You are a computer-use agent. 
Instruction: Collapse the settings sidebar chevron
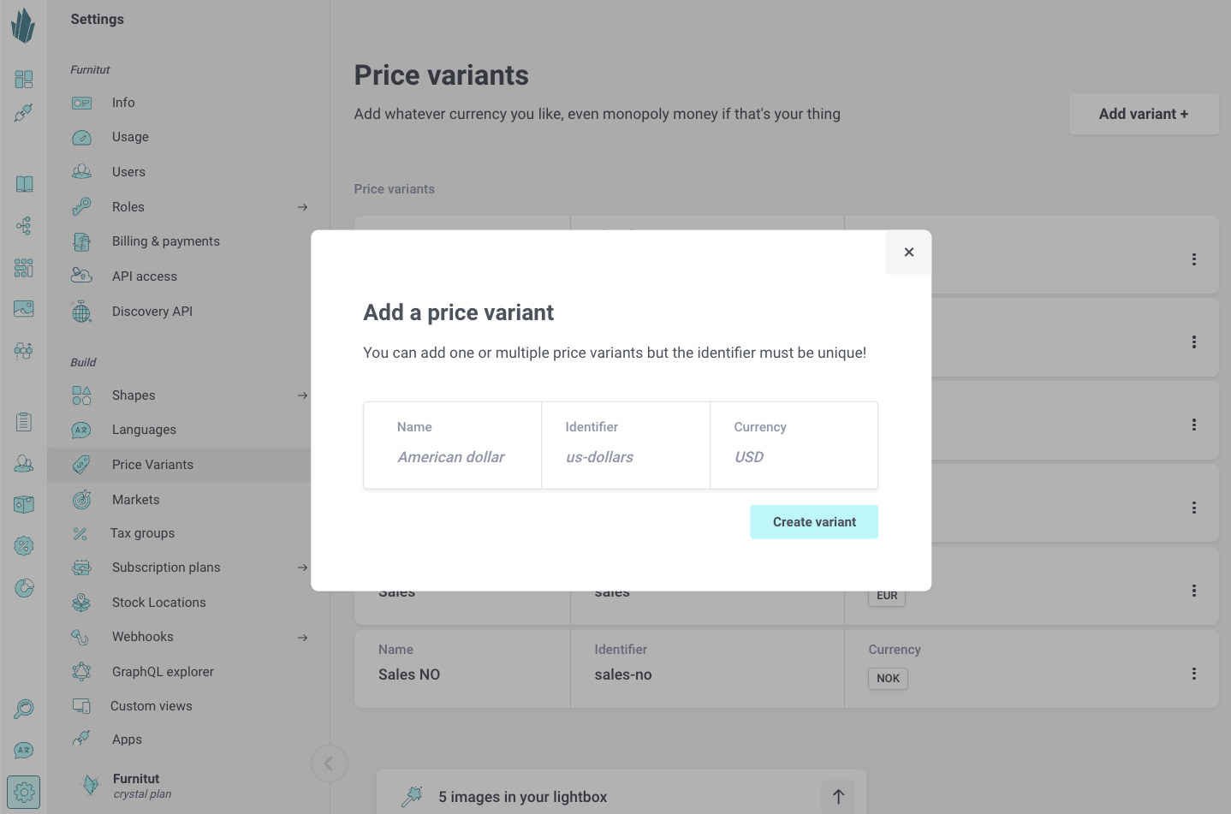tap(329, 763)
